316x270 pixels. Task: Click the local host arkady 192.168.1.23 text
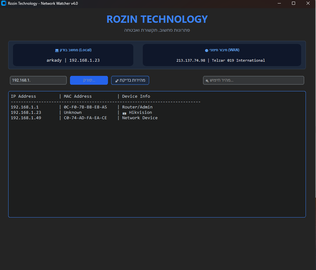pyautogui.click(x=73, y=60)
